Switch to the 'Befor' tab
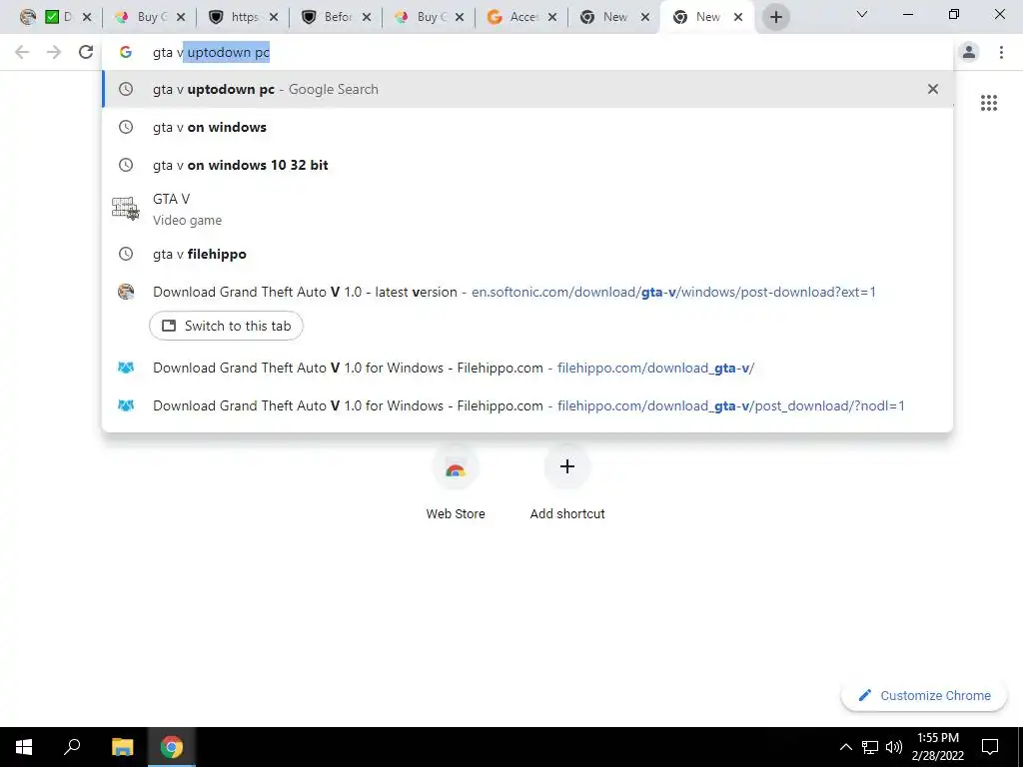Viewport: 1023px width, 767px height. point(336,17)
